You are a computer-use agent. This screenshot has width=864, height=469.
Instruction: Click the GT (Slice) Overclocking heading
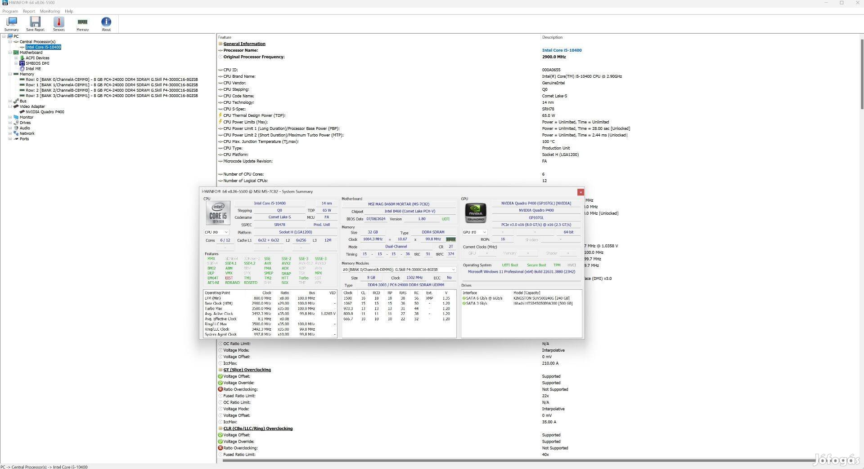coord(247,370)
